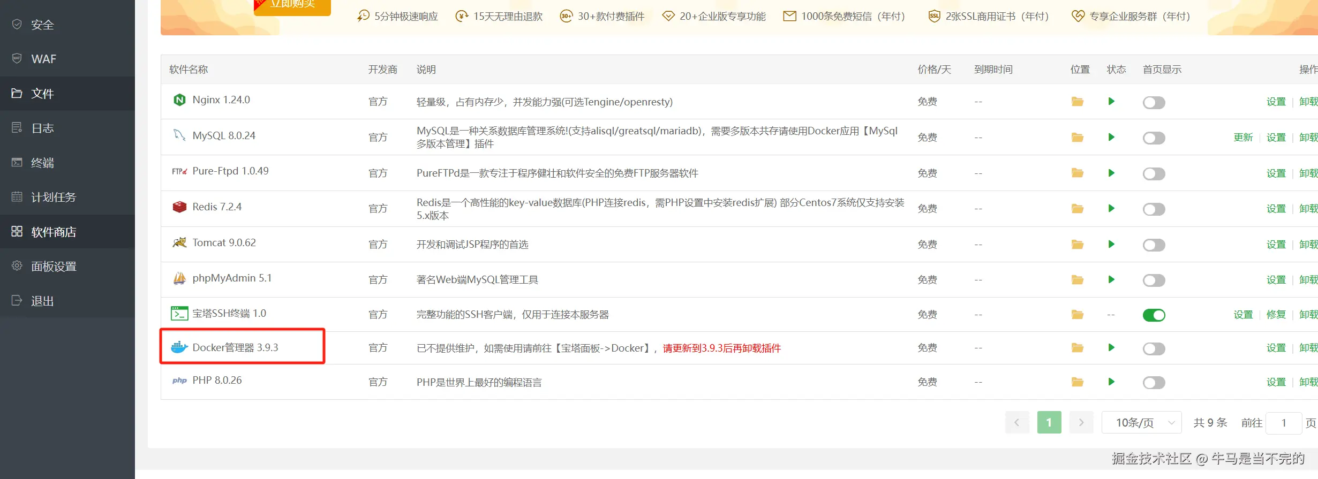
Task: Open the 10条/页 page size dropdown
Action: pyautogui.click(x=1142, y=423)
